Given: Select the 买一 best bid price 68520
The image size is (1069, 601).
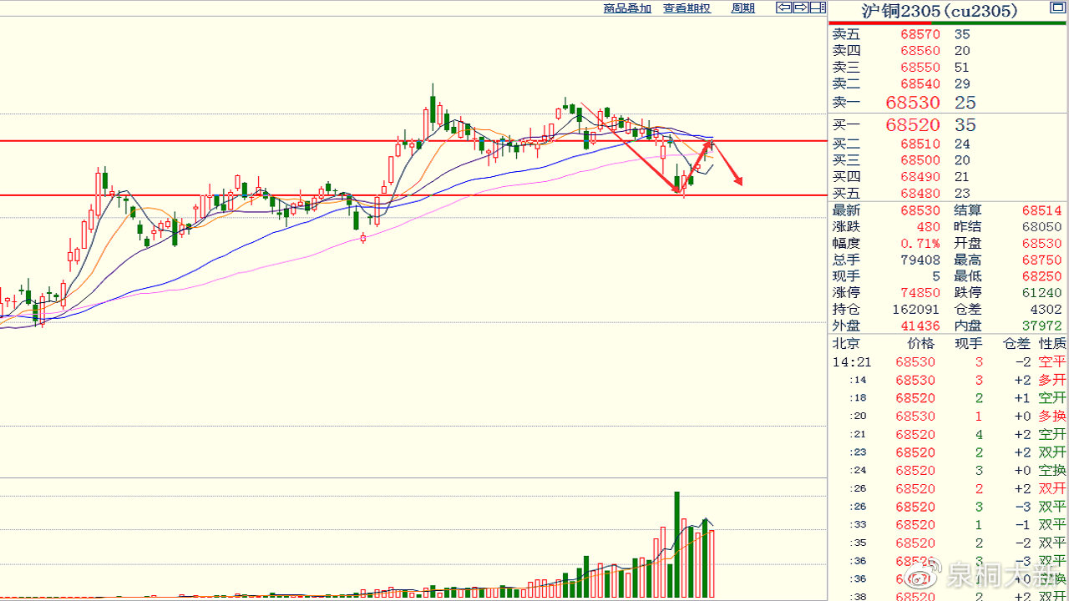Looking at the screenshot, I should [x=913, y=125].
